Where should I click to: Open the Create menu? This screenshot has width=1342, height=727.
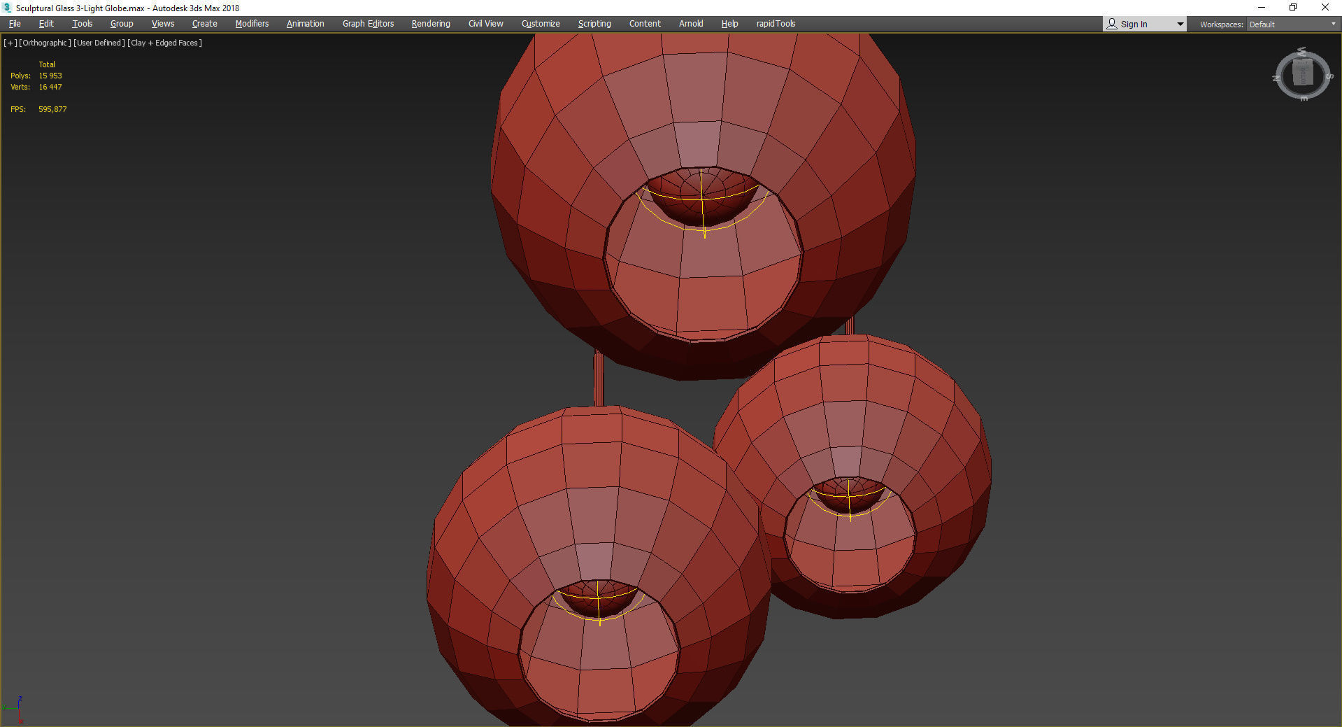click(204, 24)
